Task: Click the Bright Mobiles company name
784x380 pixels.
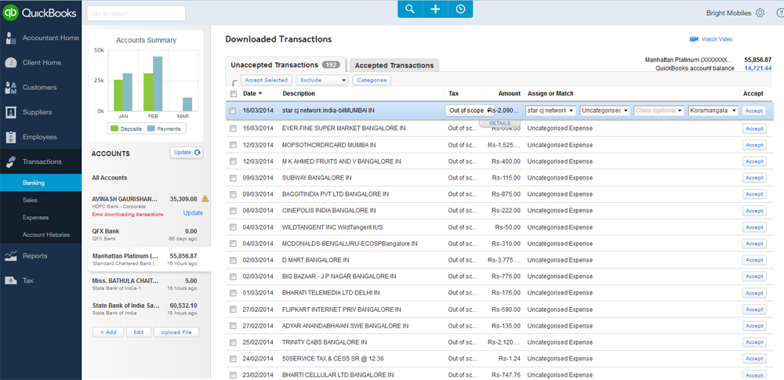Action: pos(728,13)
